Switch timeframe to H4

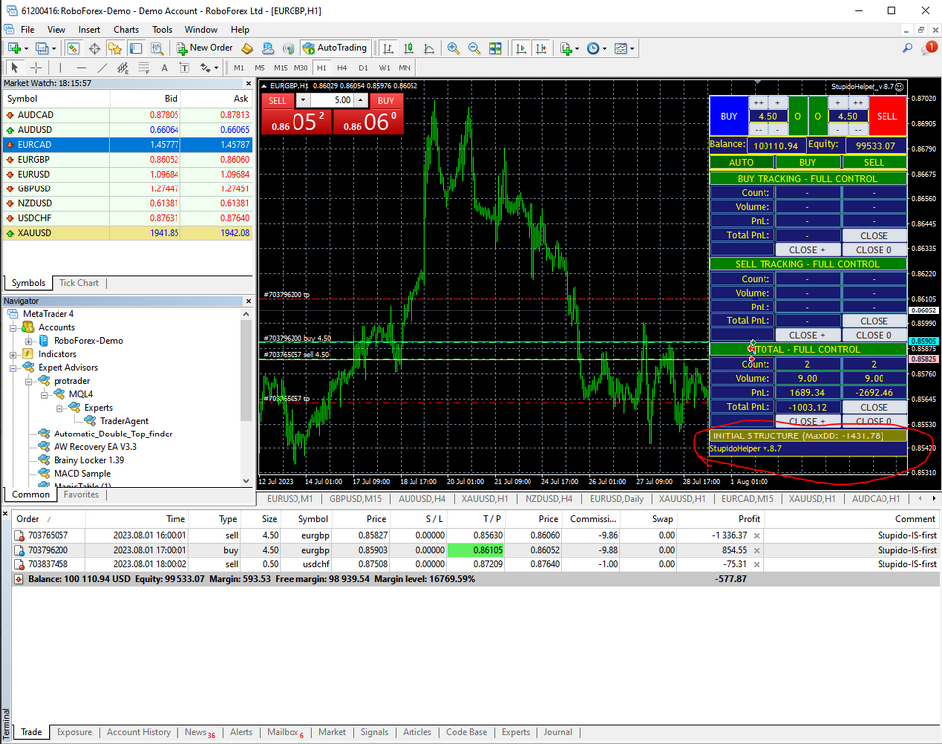(342, 67)
